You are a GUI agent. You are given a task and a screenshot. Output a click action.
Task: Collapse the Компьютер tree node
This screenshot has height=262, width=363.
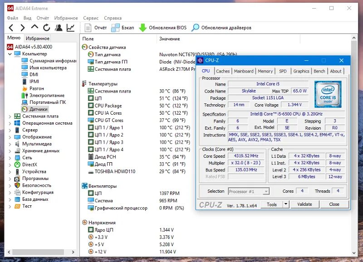tap(10, 54)
